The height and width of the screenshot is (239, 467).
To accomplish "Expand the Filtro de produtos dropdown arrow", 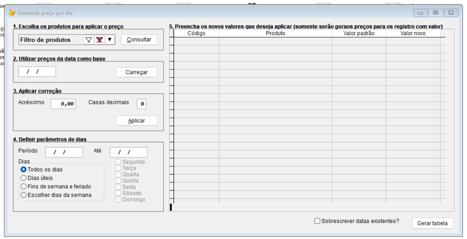I will click(110, 40).
